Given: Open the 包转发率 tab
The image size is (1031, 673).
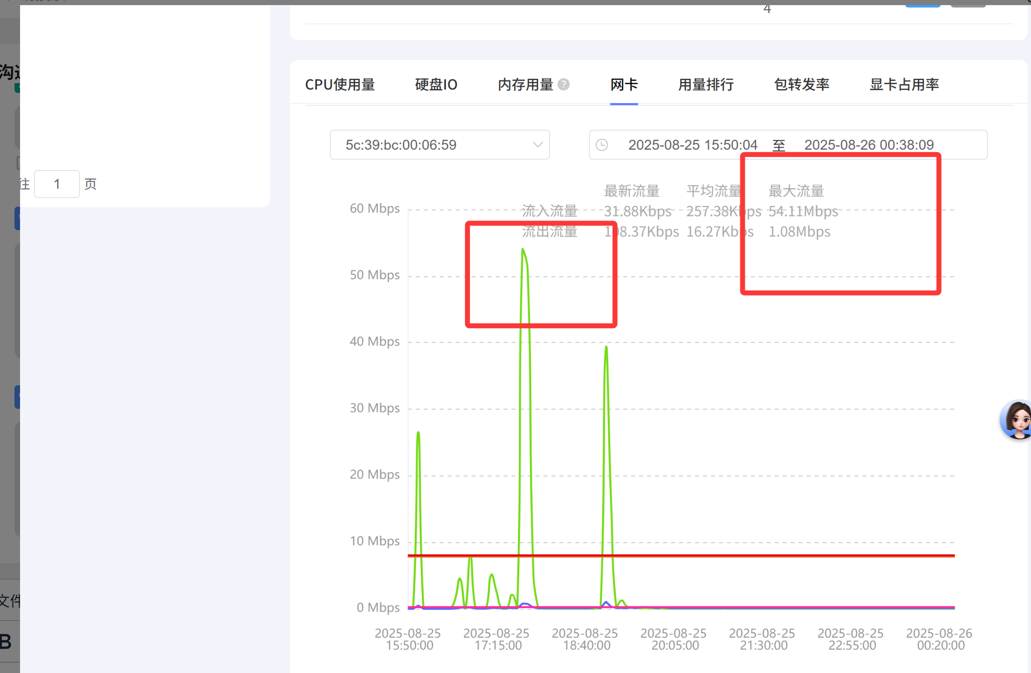Looking at the screenshot, I should coord(801,84).
